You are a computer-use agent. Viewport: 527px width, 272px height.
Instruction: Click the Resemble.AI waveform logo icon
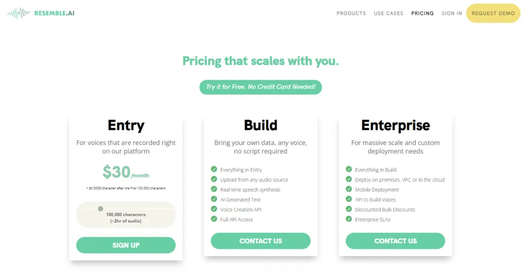click(19, 13)
